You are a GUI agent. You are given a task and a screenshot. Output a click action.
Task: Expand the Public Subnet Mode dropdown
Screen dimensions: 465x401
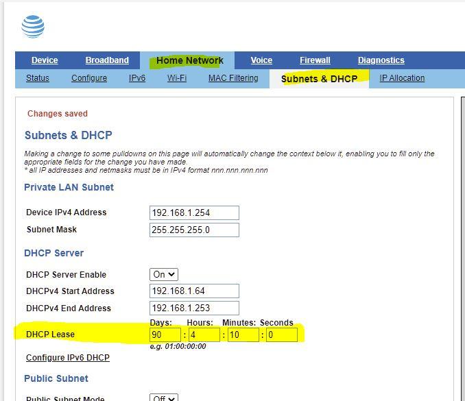164,398
